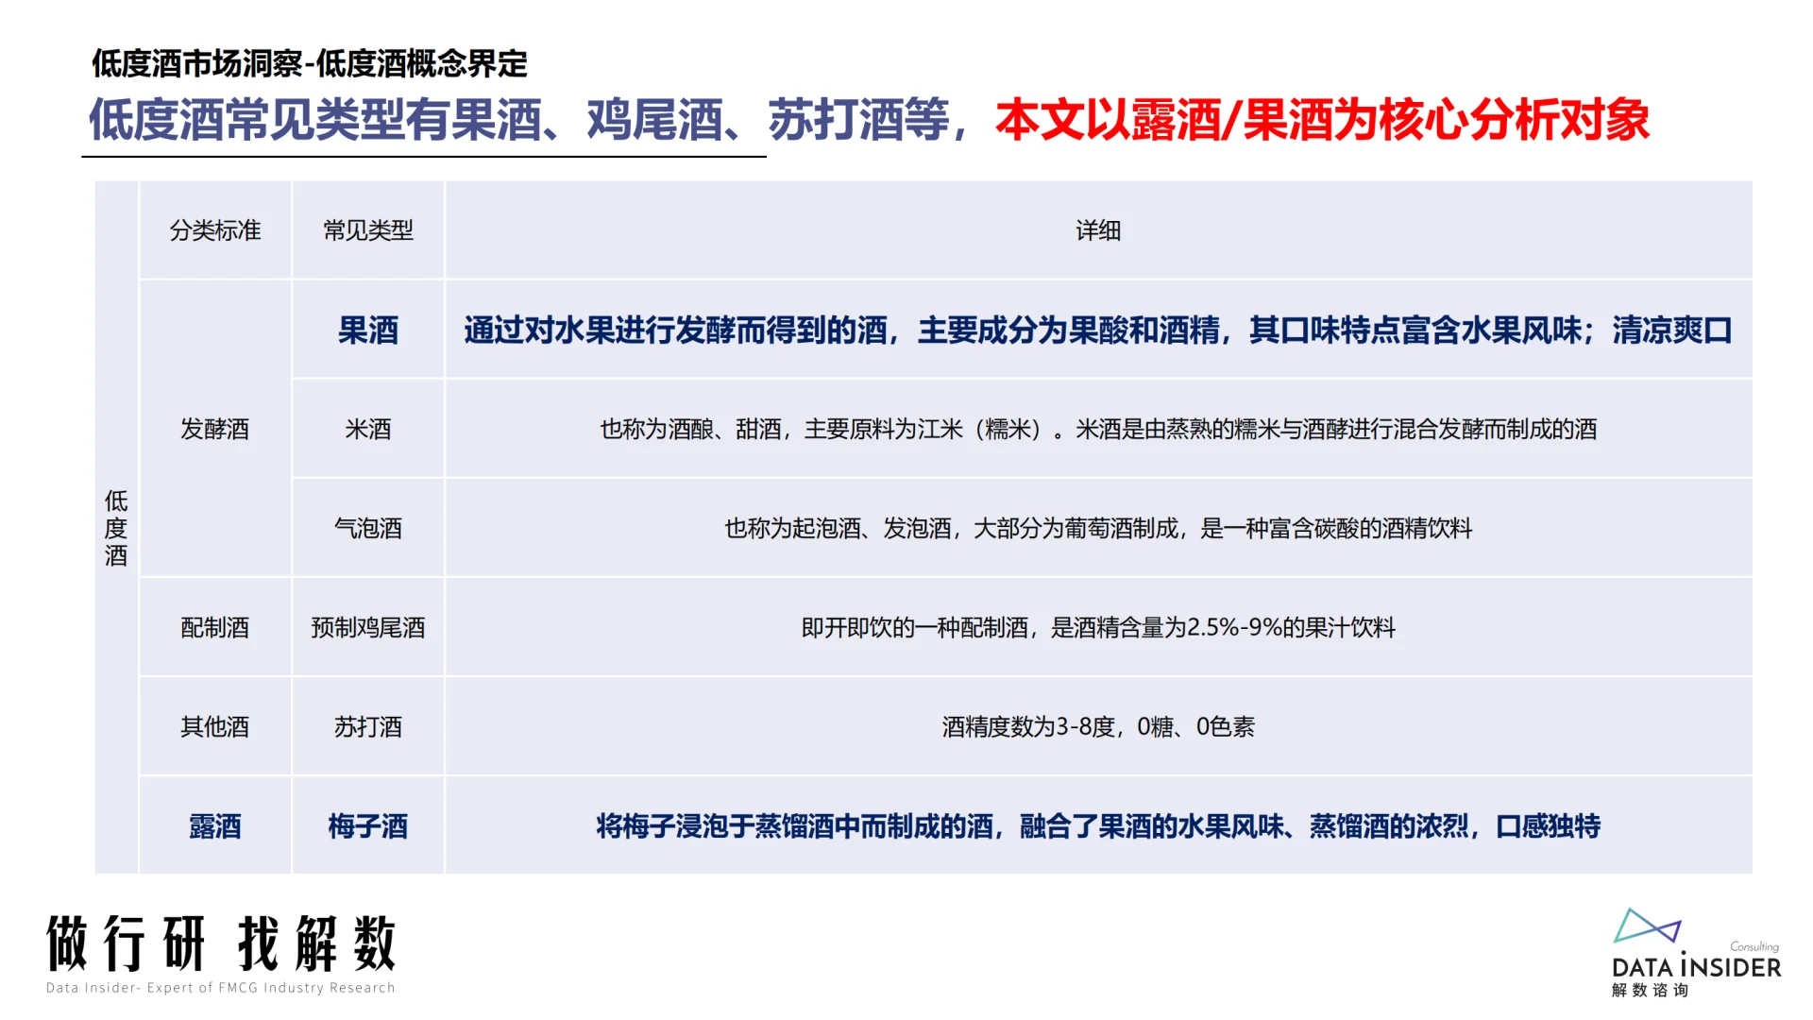
Task: Click the 梅子酒 description starting 将梅子浸泡于蒸馏酒
Action: click(x=1098, y=826)
